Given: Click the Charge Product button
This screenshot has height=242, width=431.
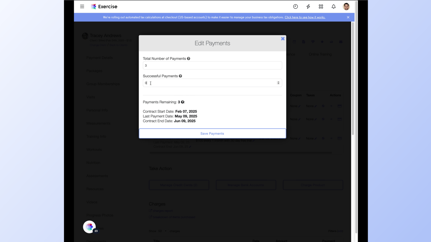Looking at the screenshot, I should pos(313,185).
